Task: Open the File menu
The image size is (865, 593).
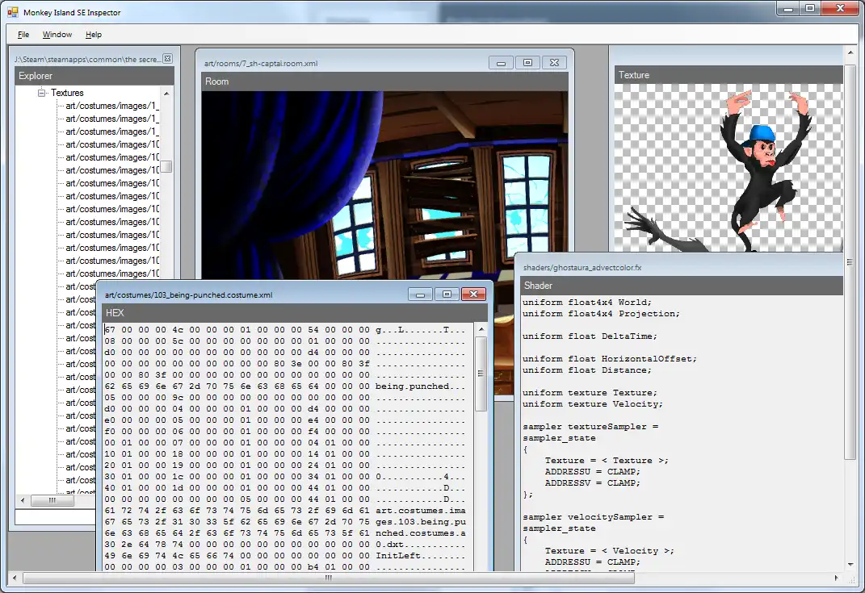Action: (x=23, y=34)
